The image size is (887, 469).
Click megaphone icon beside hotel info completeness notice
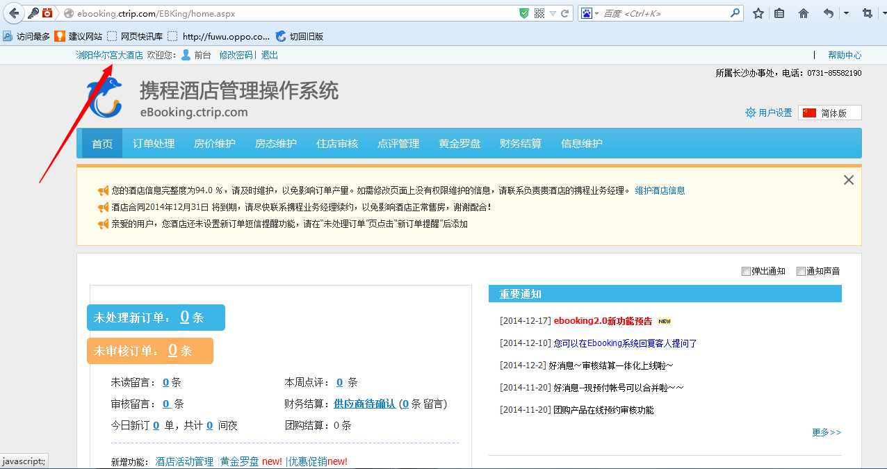[x=104, y=190]
